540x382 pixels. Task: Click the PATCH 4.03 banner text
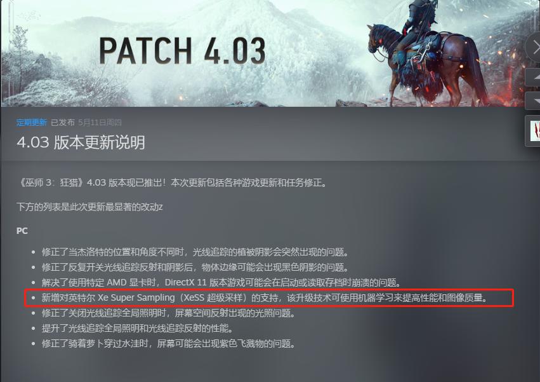point(183,51)
